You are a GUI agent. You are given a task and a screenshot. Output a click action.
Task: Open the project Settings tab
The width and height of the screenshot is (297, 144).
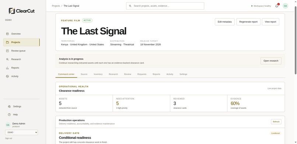[x=184, y=74]
